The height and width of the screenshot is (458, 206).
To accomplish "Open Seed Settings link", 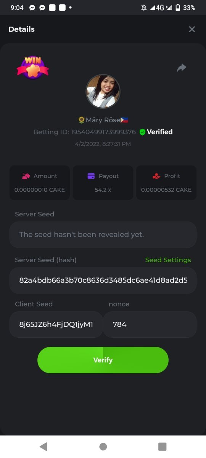I will (168, 260).
